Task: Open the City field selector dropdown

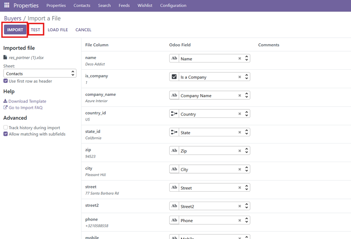Action: coord(247,169)
